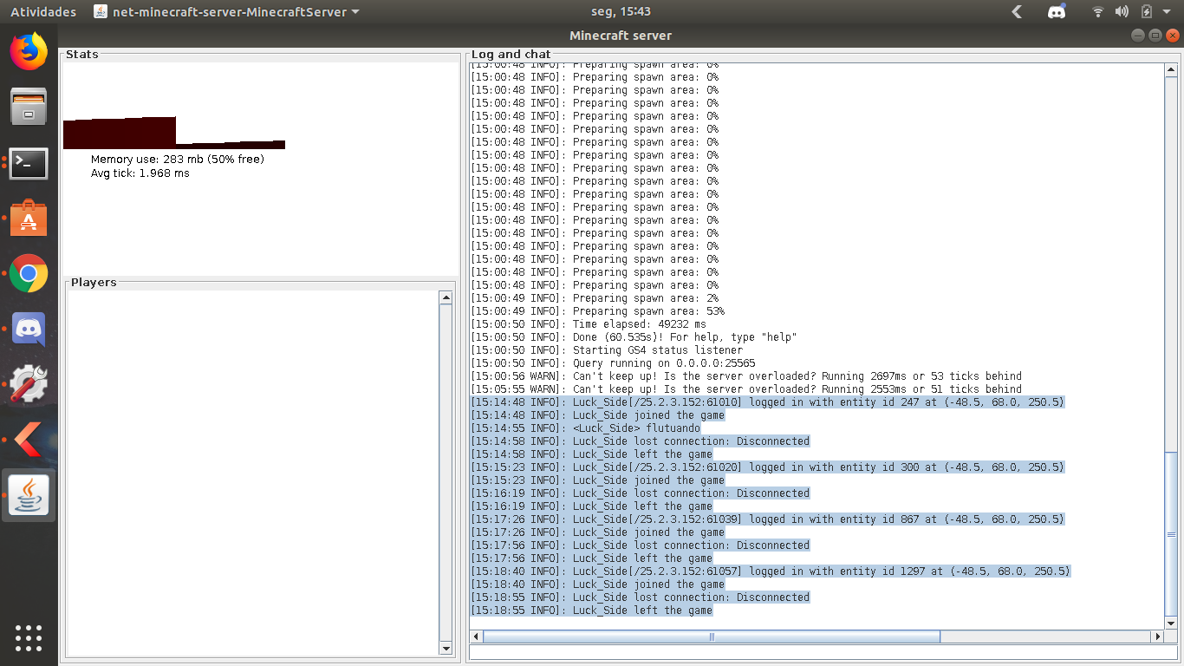Click the login line with entity id 1297

tap(771, 571)
